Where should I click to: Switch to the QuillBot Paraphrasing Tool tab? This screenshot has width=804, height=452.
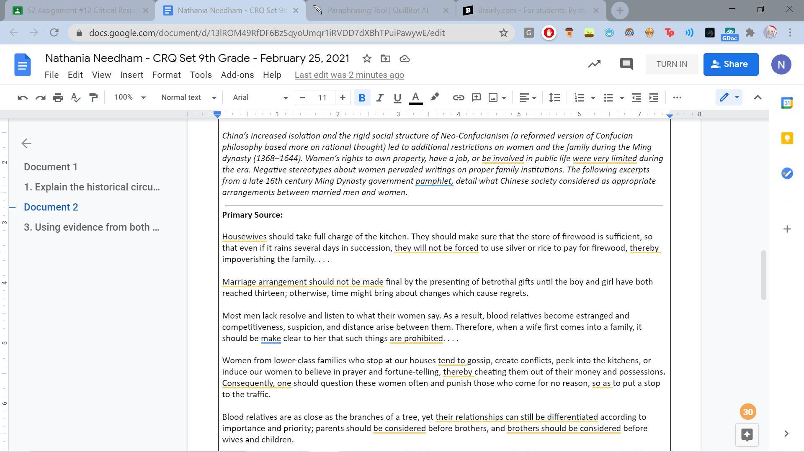click(x=377, y=10)
